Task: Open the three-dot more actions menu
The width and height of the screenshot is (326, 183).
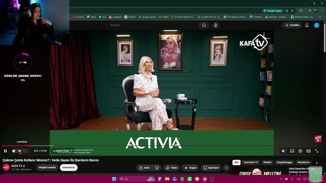Action: pyautogui.click(x=226, y=168)
